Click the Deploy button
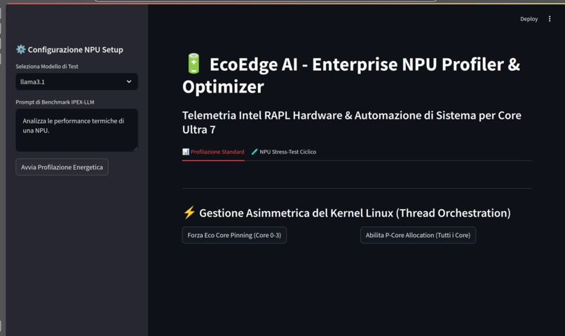The width and height of the screenshot is (565, 336). click(x=529, y=19)
